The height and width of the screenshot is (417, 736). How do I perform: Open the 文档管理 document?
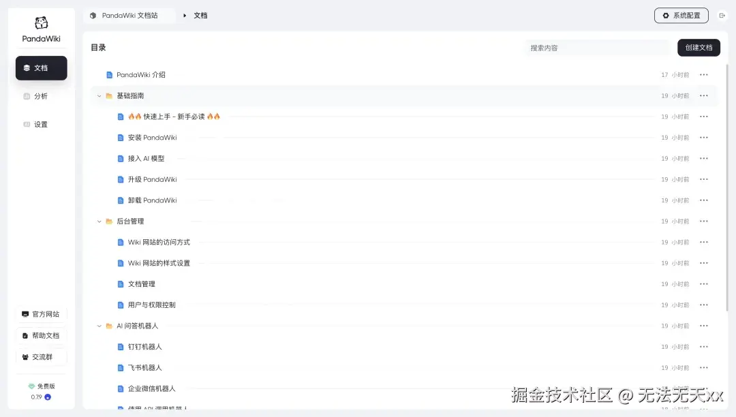tap(141, 283)
